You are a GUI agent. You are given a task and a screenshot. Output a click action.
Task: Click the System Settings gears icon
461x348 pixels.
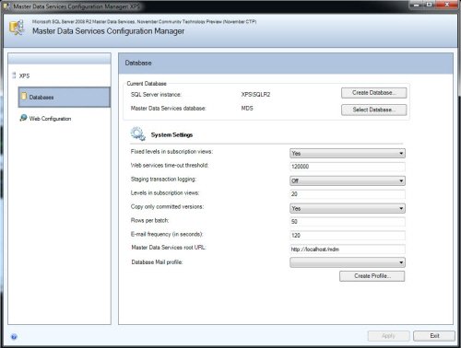click(137, 133)
